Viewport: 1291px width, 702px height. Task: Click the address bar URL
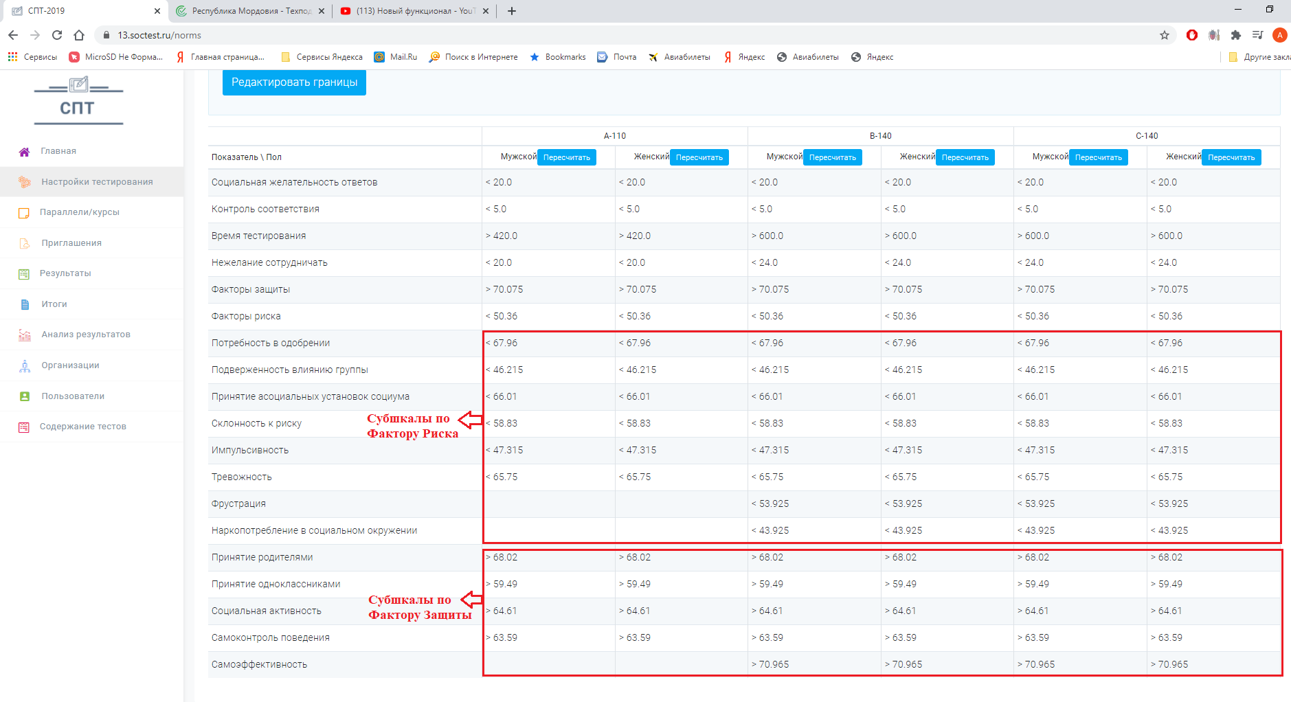coord(159,35)
